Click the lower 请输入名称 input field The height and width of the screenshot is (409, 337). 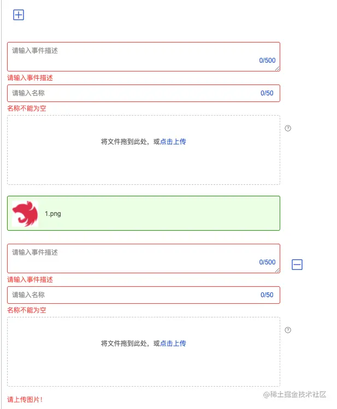(131, 295)
